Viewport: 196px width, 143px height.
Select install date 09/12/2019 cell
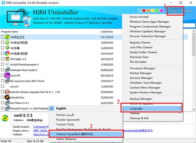pos(107,76)
